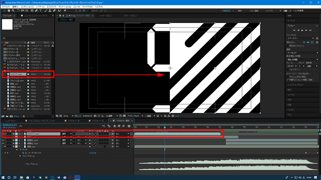Toggle 再生前にキャッシュ checkbox

tap(288, 45)
